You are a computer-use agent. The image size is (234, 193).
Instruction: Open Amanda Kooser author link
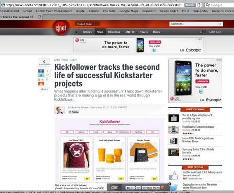[80, 107]
